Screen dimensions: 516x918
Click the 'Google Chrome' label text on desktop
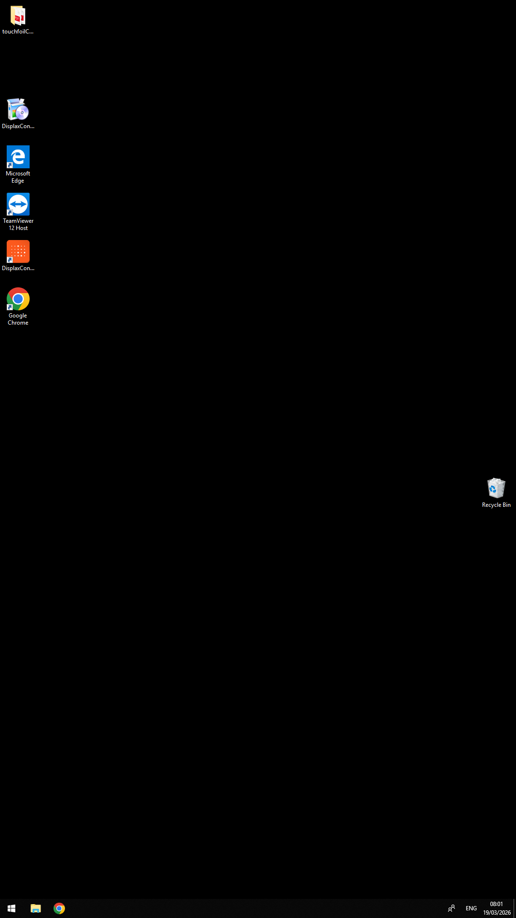[x=18, y=319]
